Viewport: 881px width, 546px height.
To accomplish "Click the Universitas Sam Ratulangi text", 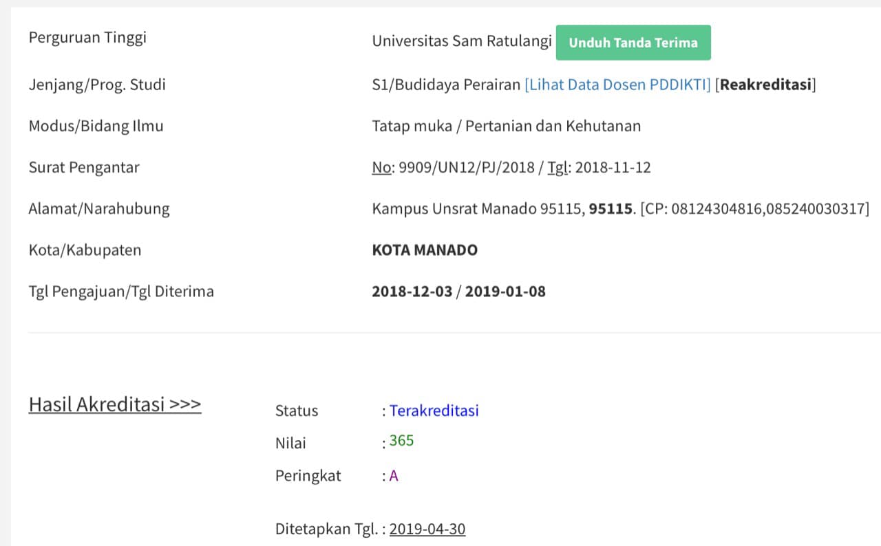I will [x=462, y=41].
